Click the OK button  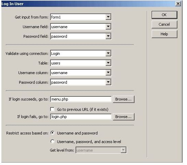coord(164,15)
